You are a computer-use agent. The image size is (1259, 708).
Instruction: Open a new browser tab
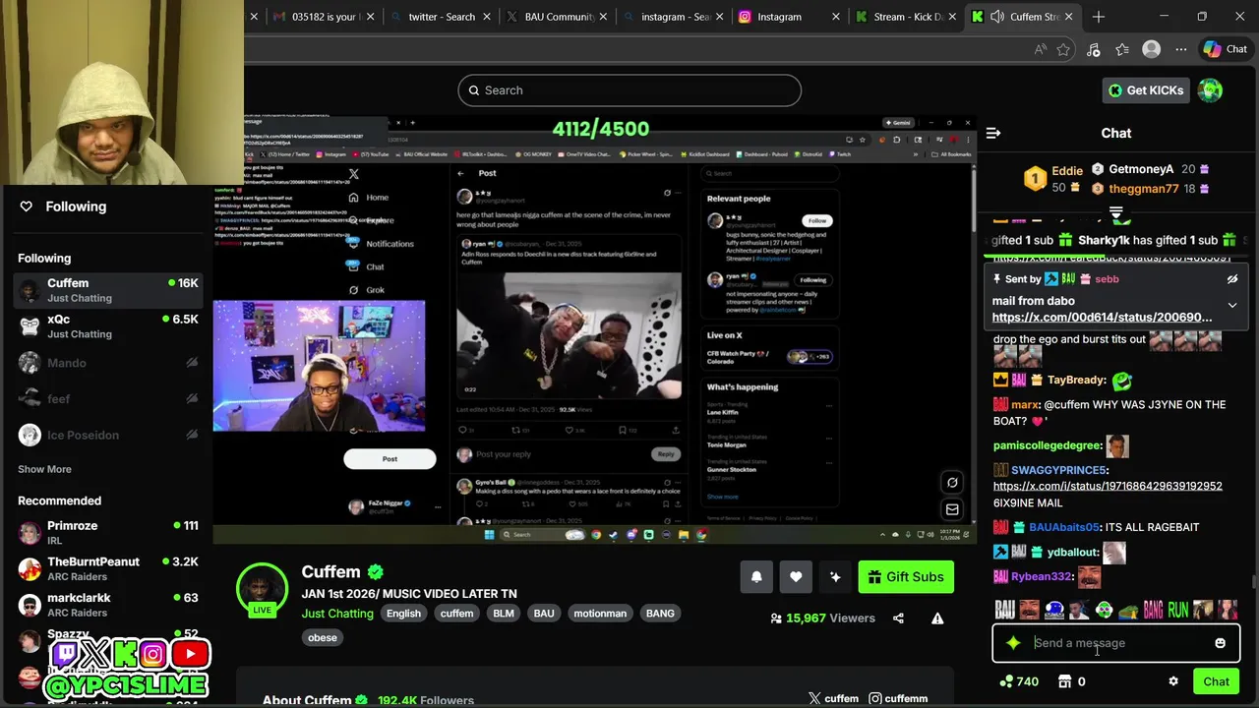1099,17
